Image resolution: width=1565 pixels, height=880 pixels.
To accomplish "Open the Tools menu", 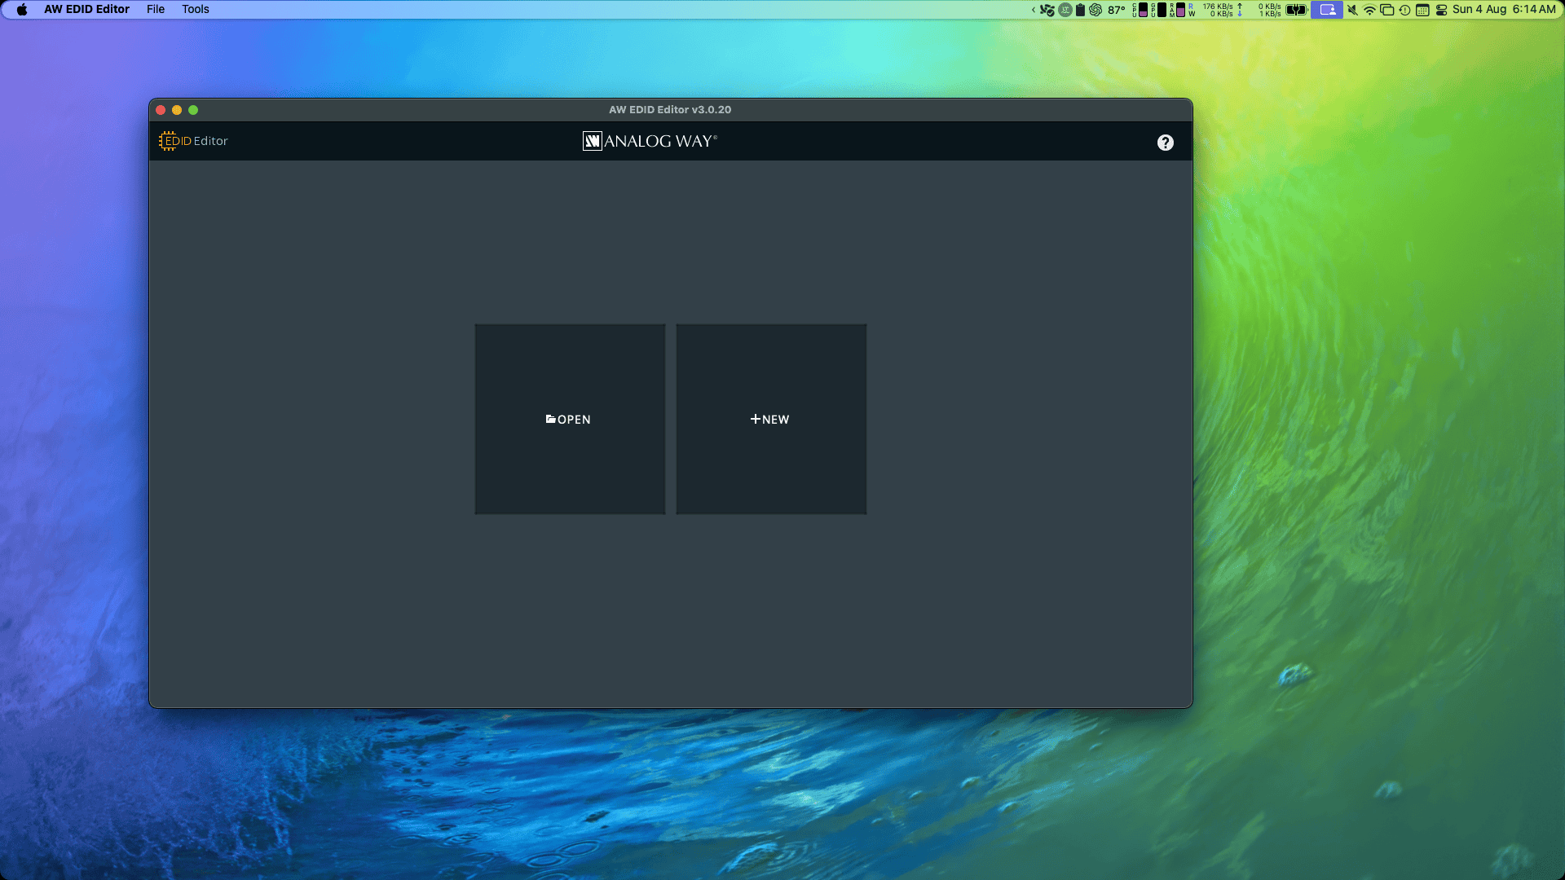I will 195,9.
